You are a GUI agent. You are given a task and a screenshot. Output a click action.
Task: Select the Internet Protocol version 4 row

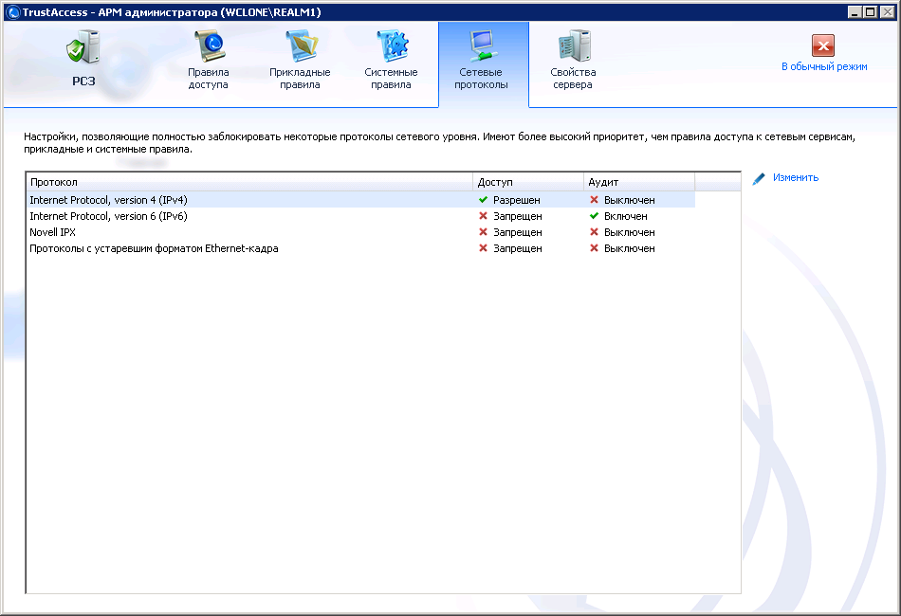coord(108,200)
